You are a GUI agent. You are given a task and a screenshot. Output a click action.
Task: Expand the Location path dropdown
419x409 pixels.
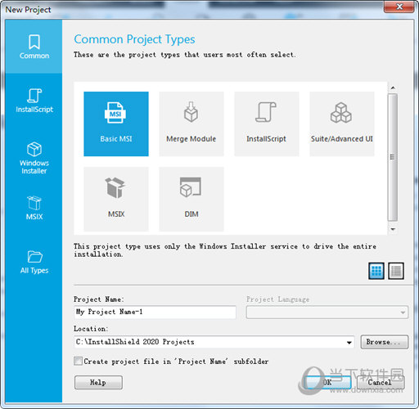[349, 343]
